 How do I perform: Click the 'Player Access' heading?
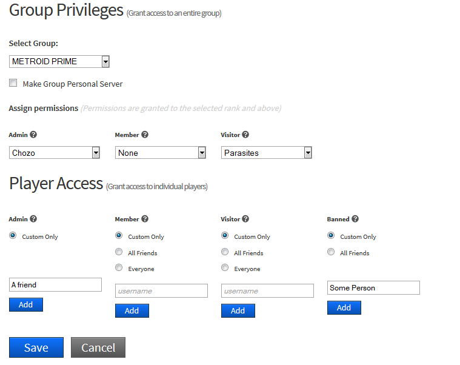(x=56, y=184)
